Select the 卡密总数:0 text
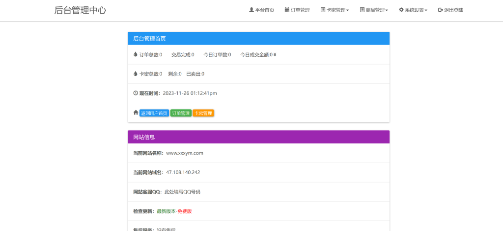This screenshot has width=503, height=231. [151, 74]
